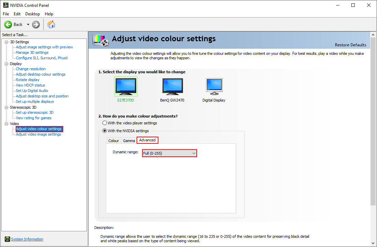
Task: Open Adjust image settings with preview
Action: 44,47
